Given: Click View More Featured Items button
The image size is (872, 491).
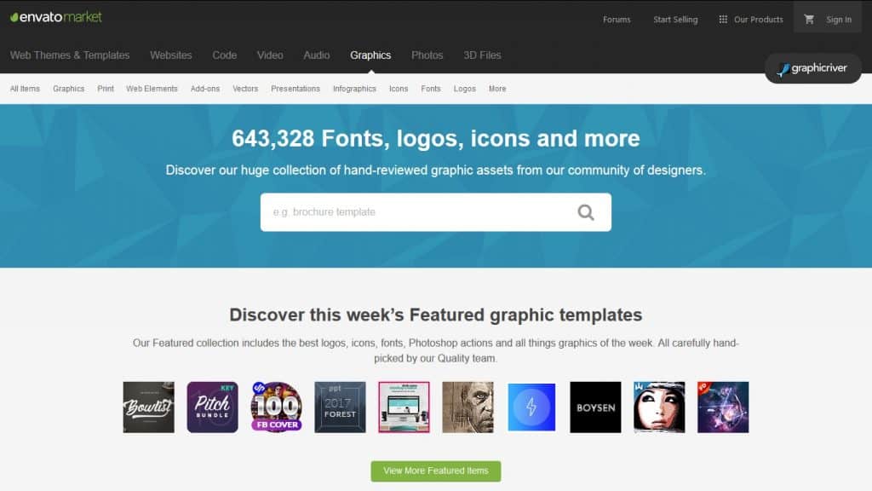Looking at the screenshot, I should (x=435, y=471).
